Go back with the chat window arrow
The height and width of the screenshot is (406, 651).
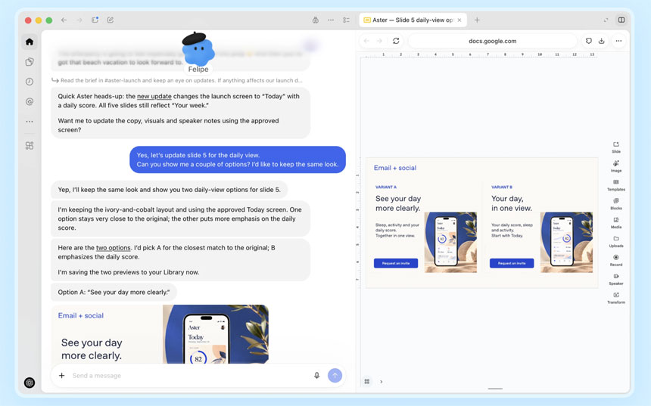[64, 20]
